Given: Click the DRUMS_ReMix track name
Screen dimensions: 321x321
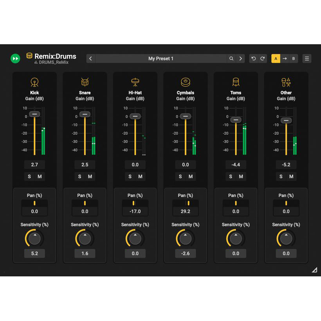Looking at the screenshot, I should (x=54, y=62).
